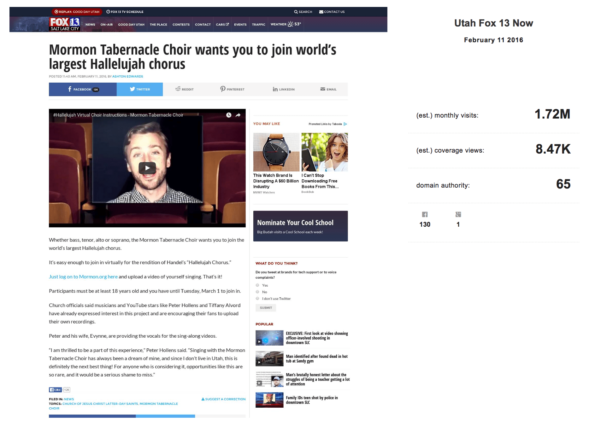Open the Good Day Utah menu

131,25
